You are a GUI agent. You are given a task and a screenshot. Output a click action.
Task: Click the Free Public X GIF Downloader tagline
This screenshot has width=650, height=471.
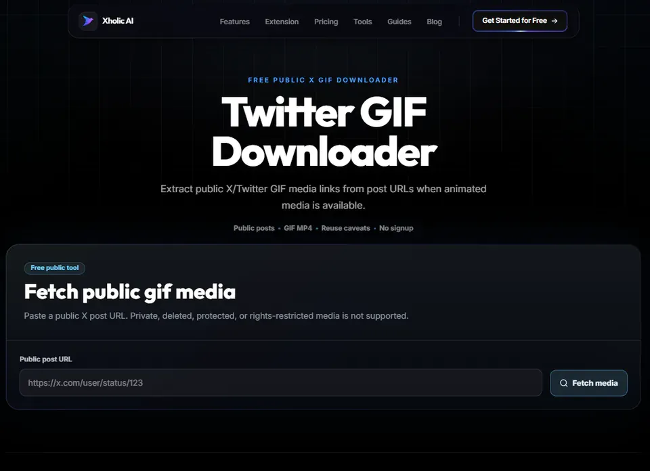[x=323, y=80]
